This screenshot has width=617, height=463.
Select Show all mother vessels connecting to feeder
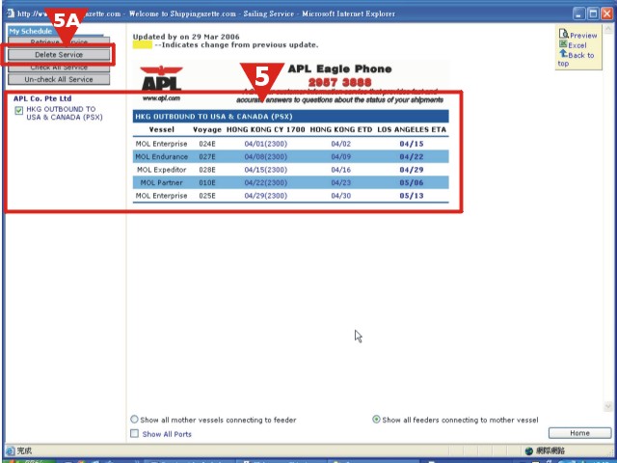(135, 420)
